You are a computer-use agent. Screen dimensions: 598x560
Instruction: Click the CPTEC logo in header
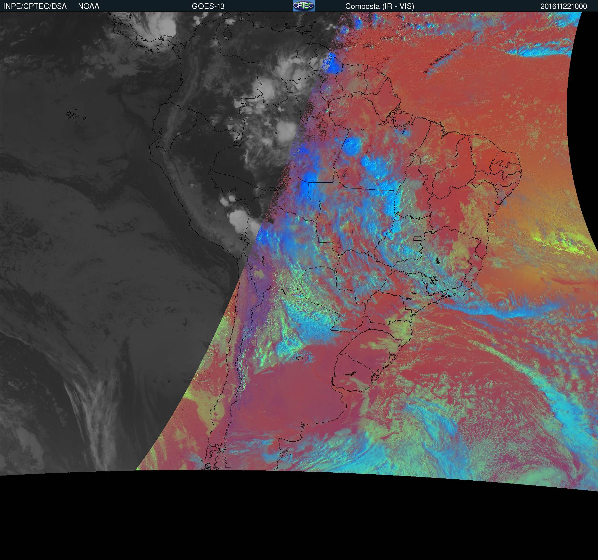(x=304, y=6)
